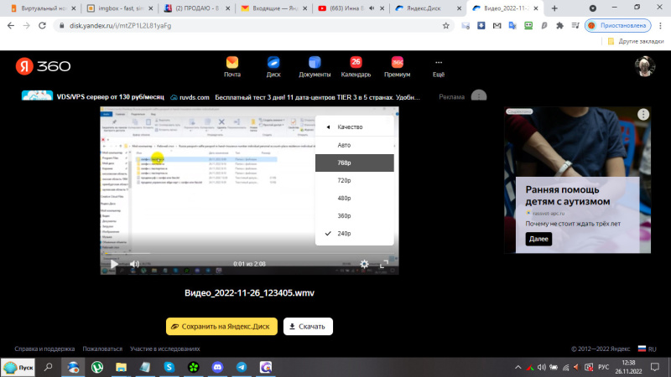Image resolution: width=671 pixels, height=377 pixels.
Task: Open video settings gear icon
Action: click(364, 264)
